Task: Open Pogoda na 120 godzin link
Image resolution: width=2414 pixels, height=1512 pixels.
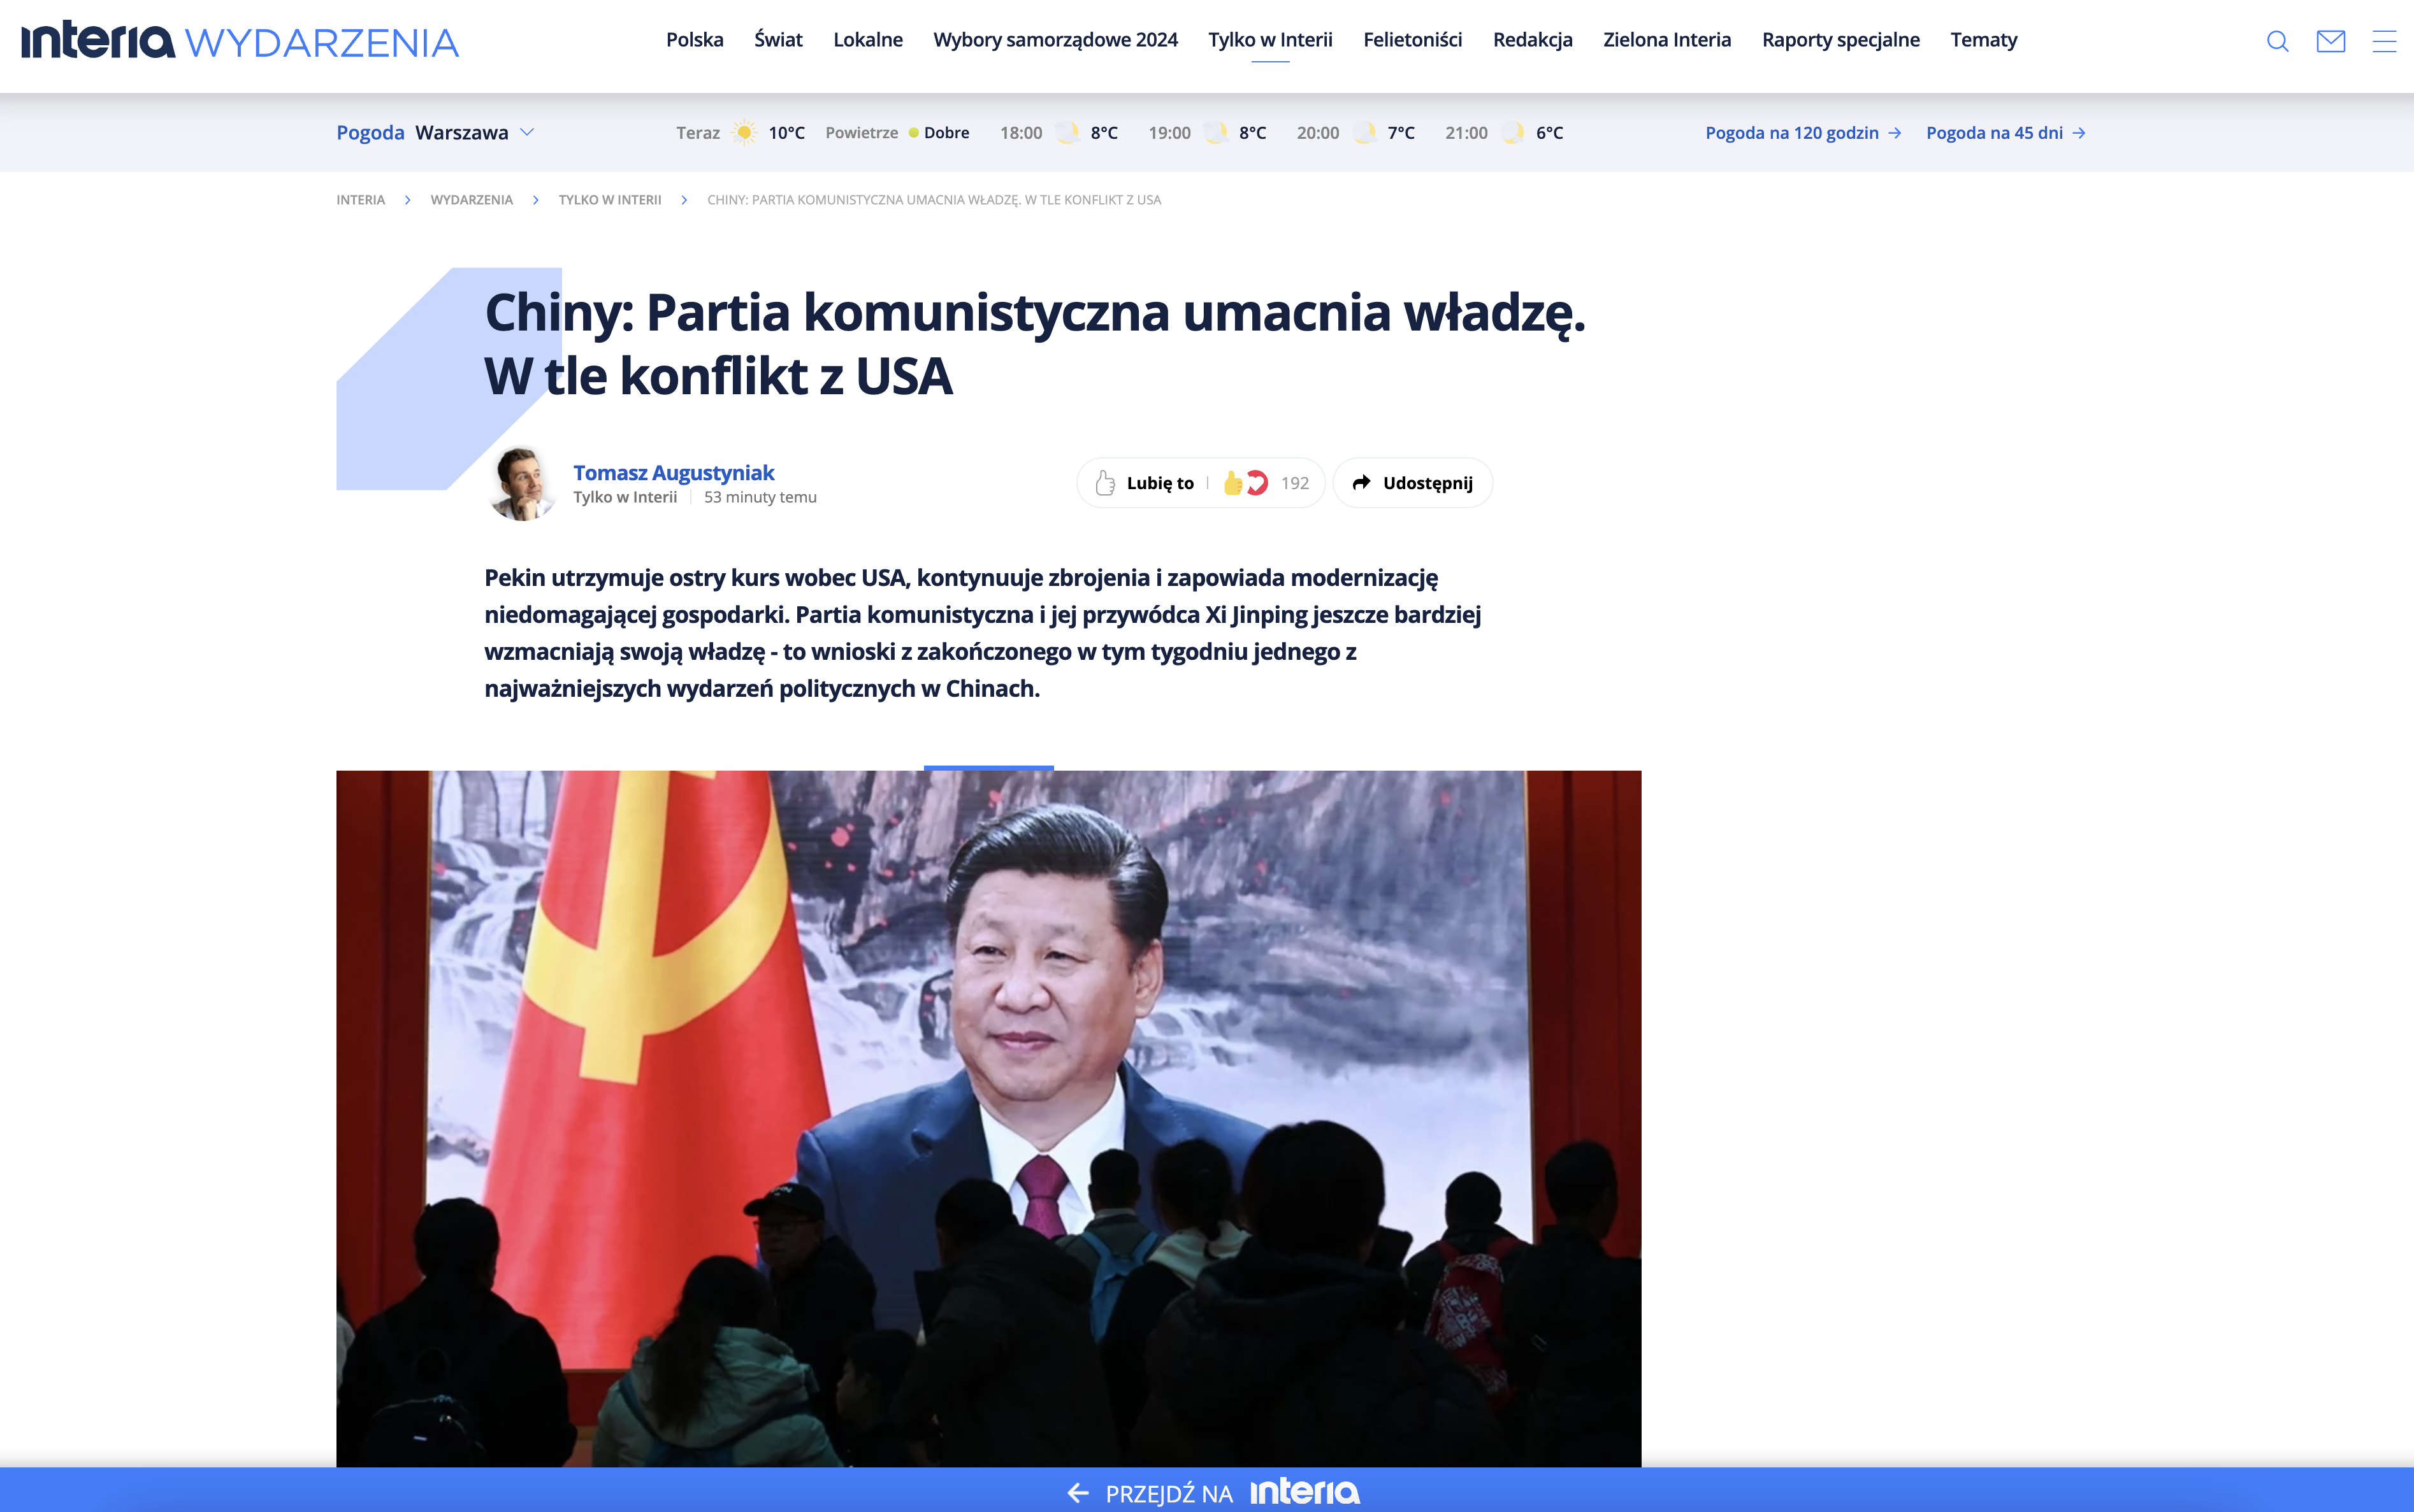Action: coord(1803,133)
